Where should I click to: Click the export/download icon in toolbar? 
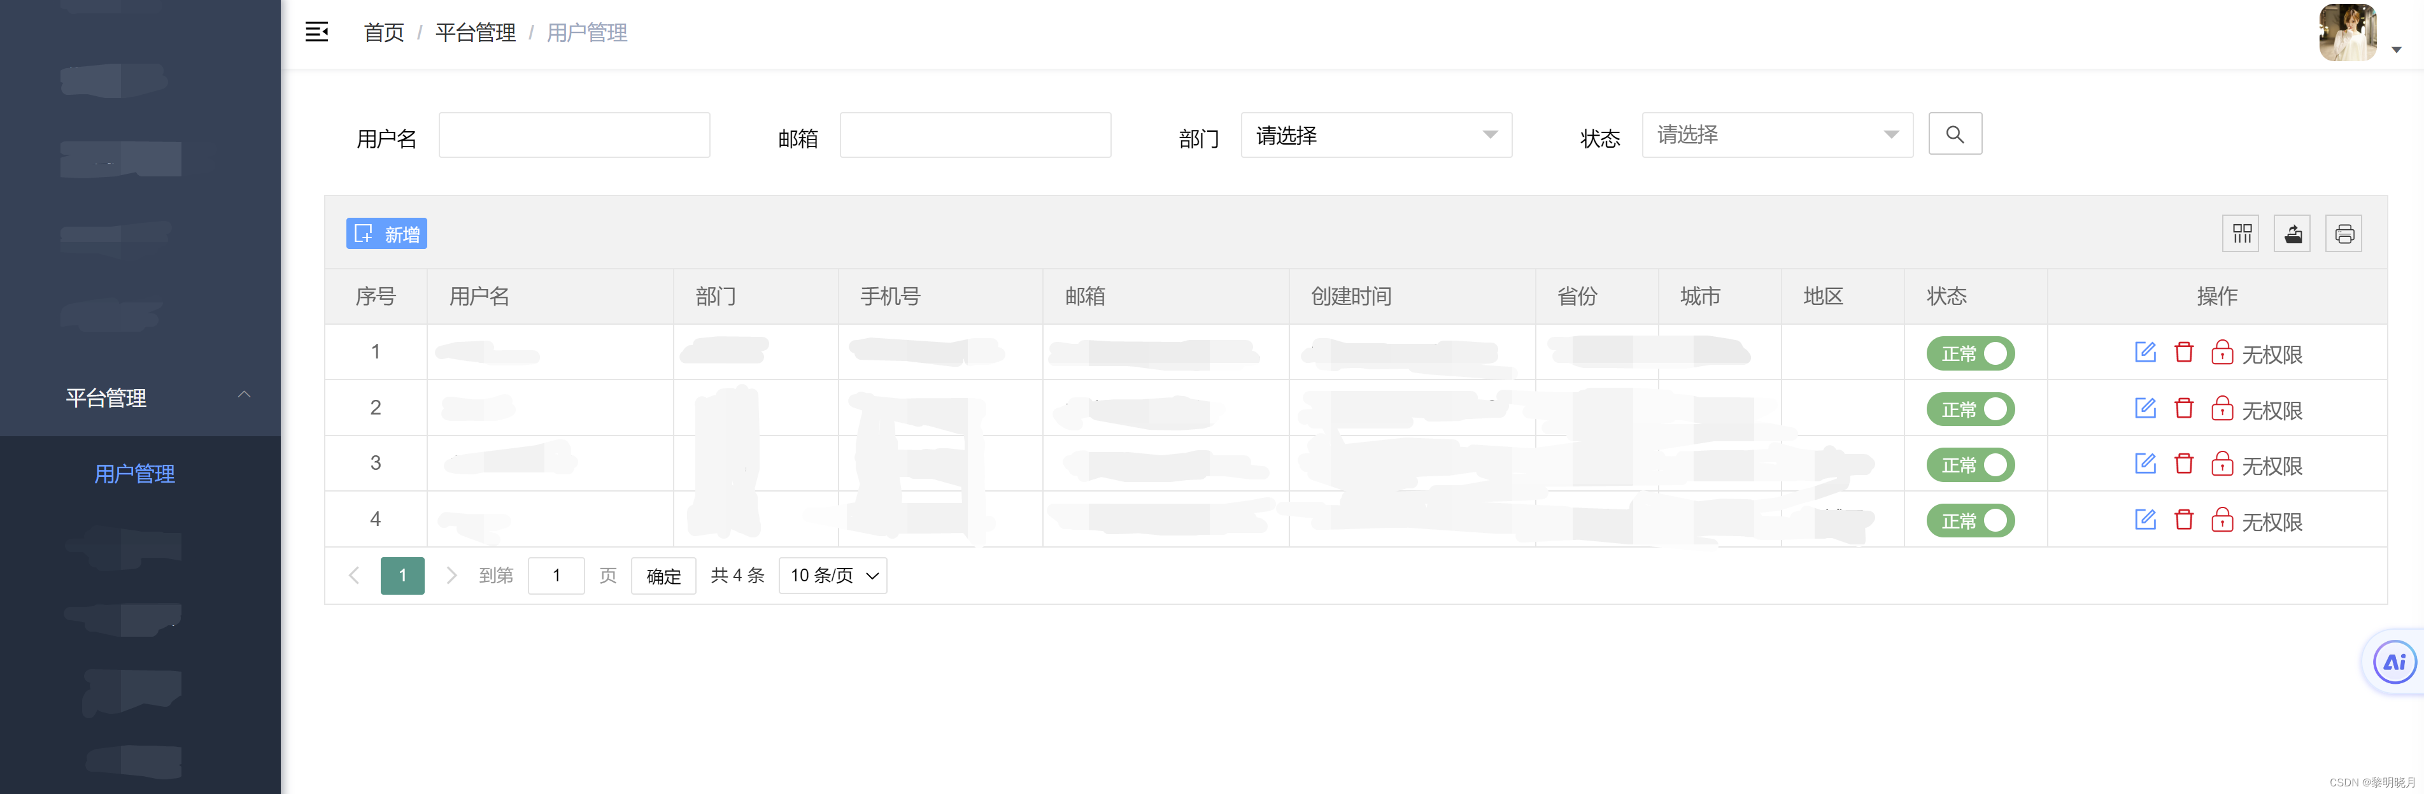pos(2294,235)
